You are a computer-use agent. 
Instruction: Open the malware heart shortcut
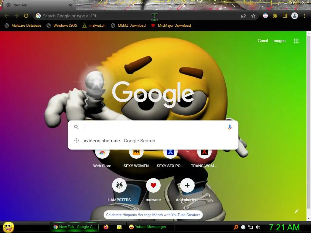click(x=153, y=185)
